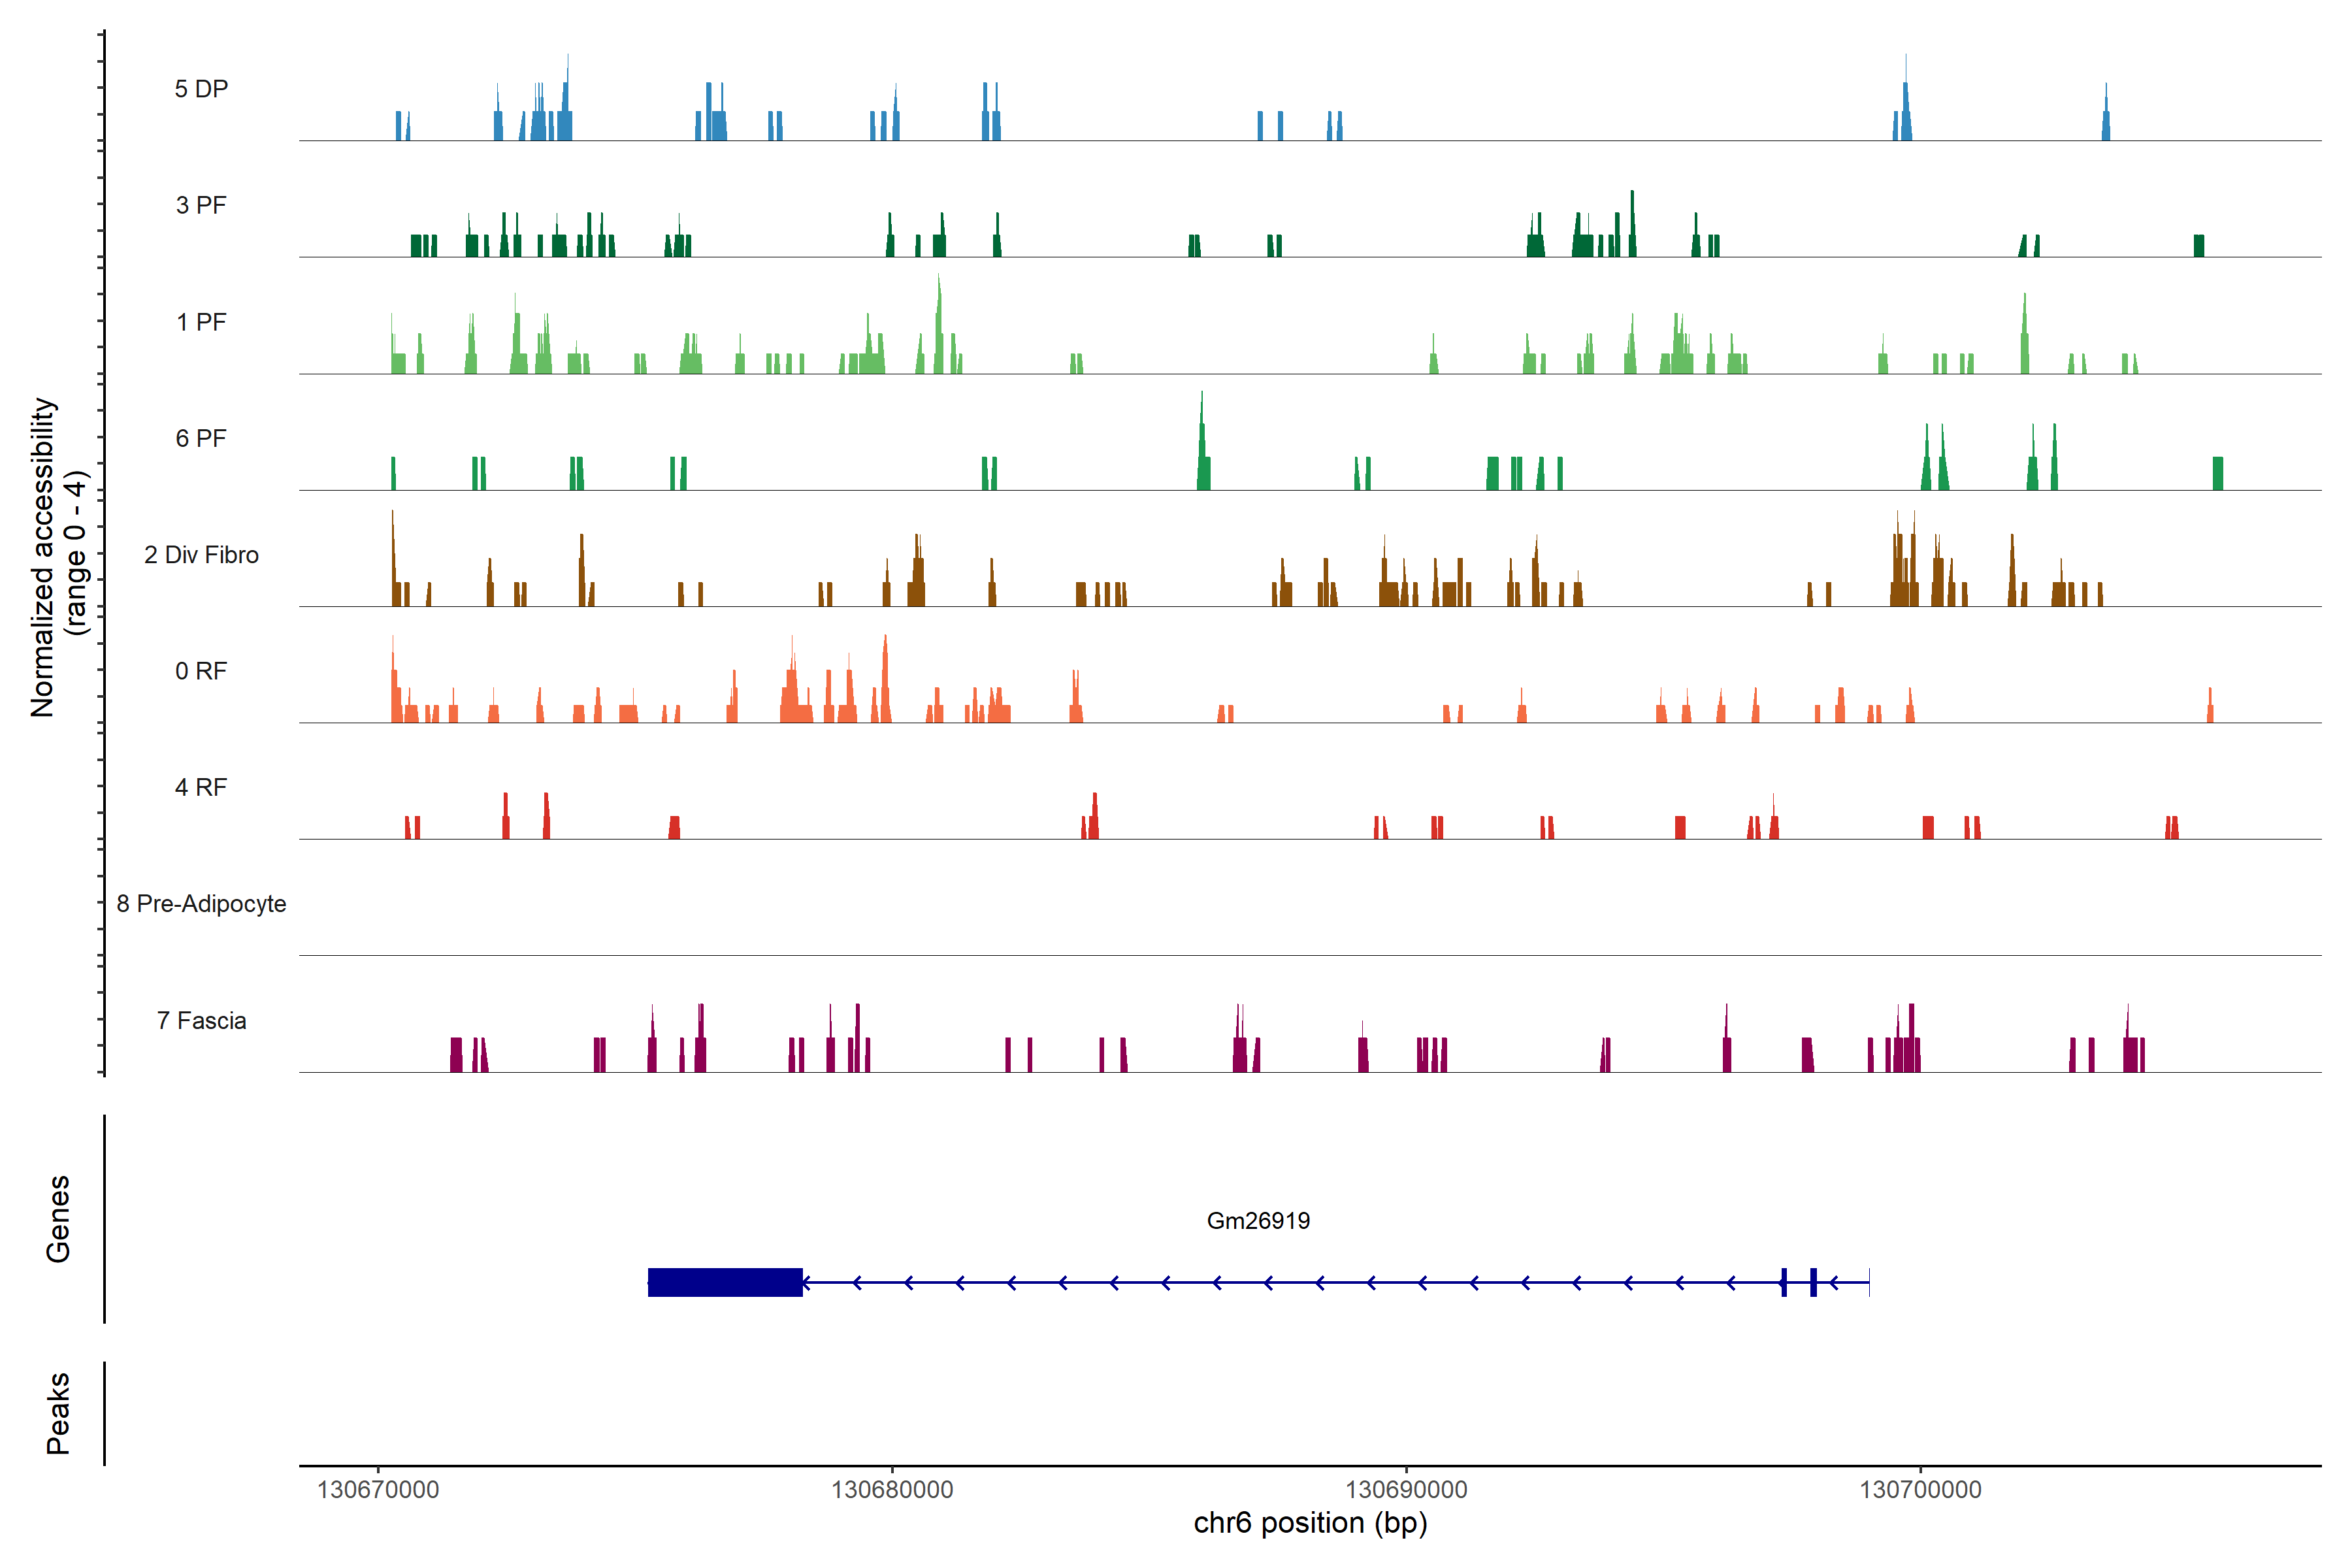Click the 1 PF track label
The height and width of the screenshot is (1568, 2352).
point(201,322)
